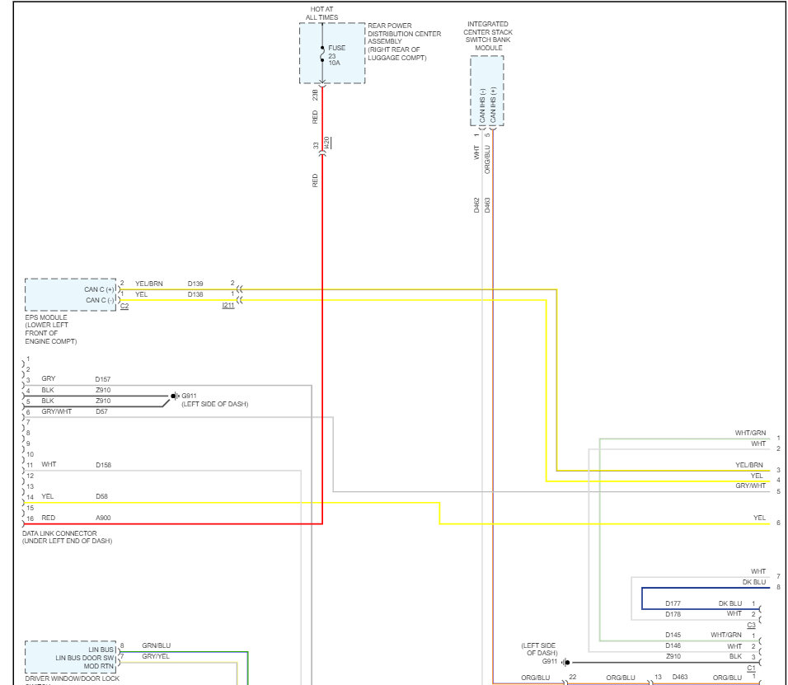Click the 23B circuit label on red wire

(315, 95)
